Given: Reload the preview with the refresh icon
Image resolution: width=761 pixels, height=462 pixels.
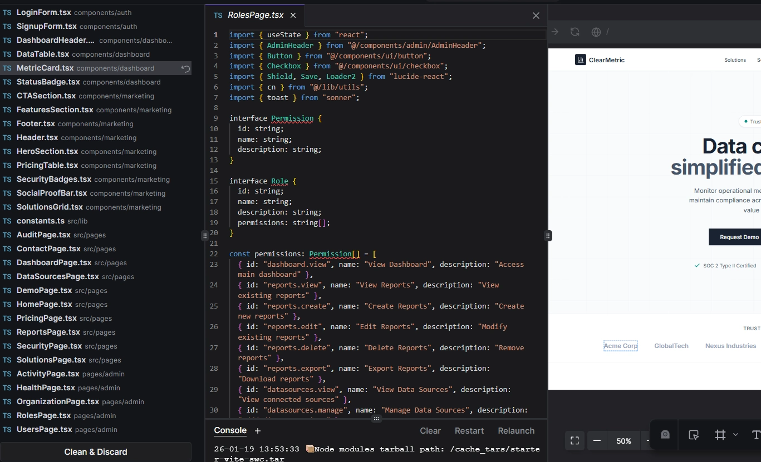Looking at the screenshot, I should coord(575,32).
